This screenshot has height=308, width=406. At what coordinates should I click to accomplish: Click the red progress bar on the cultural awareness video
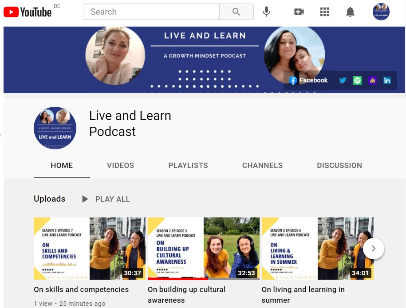coord(177,280)
